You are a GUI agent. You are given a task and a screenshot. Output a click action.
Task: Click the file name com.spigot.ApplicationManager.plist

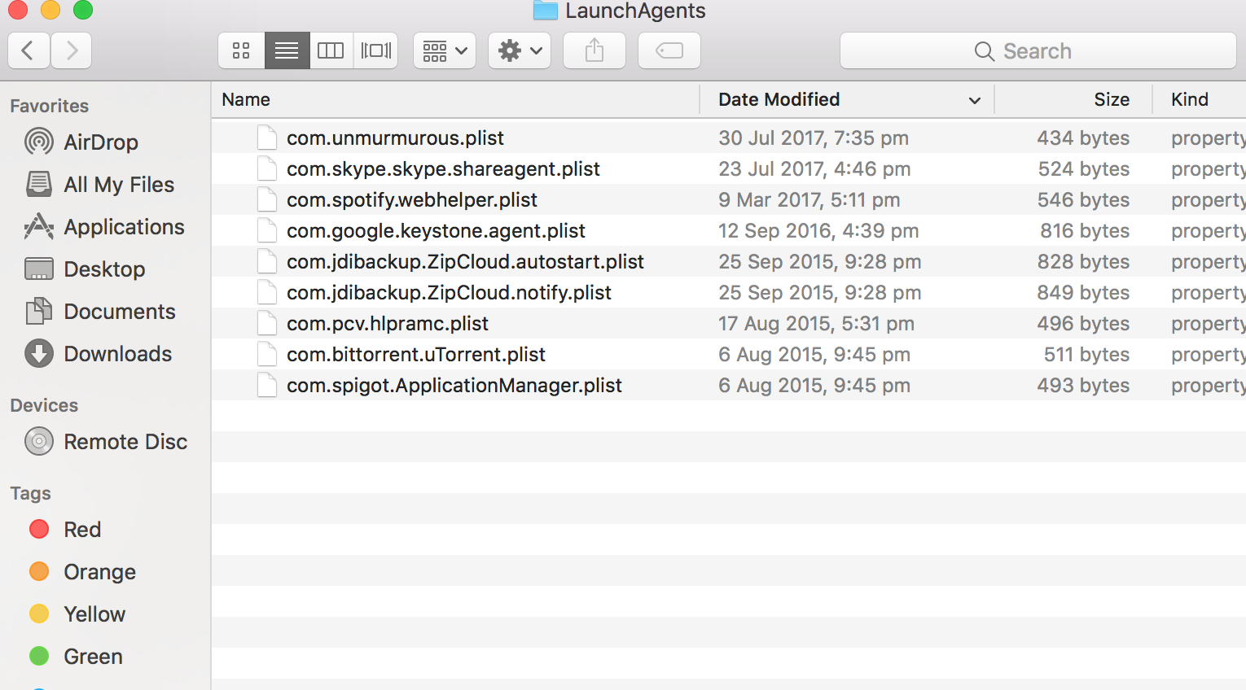[454, 386]
